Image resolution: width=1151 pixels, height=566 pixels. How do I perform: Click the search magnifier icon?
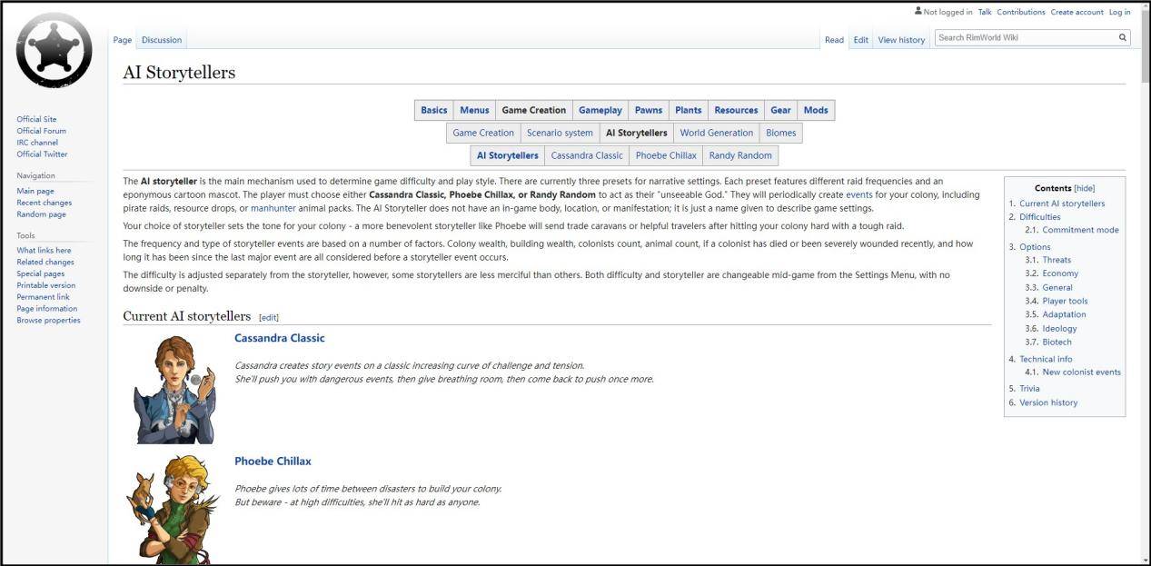pyautogui.click(x=1122, y=38)
